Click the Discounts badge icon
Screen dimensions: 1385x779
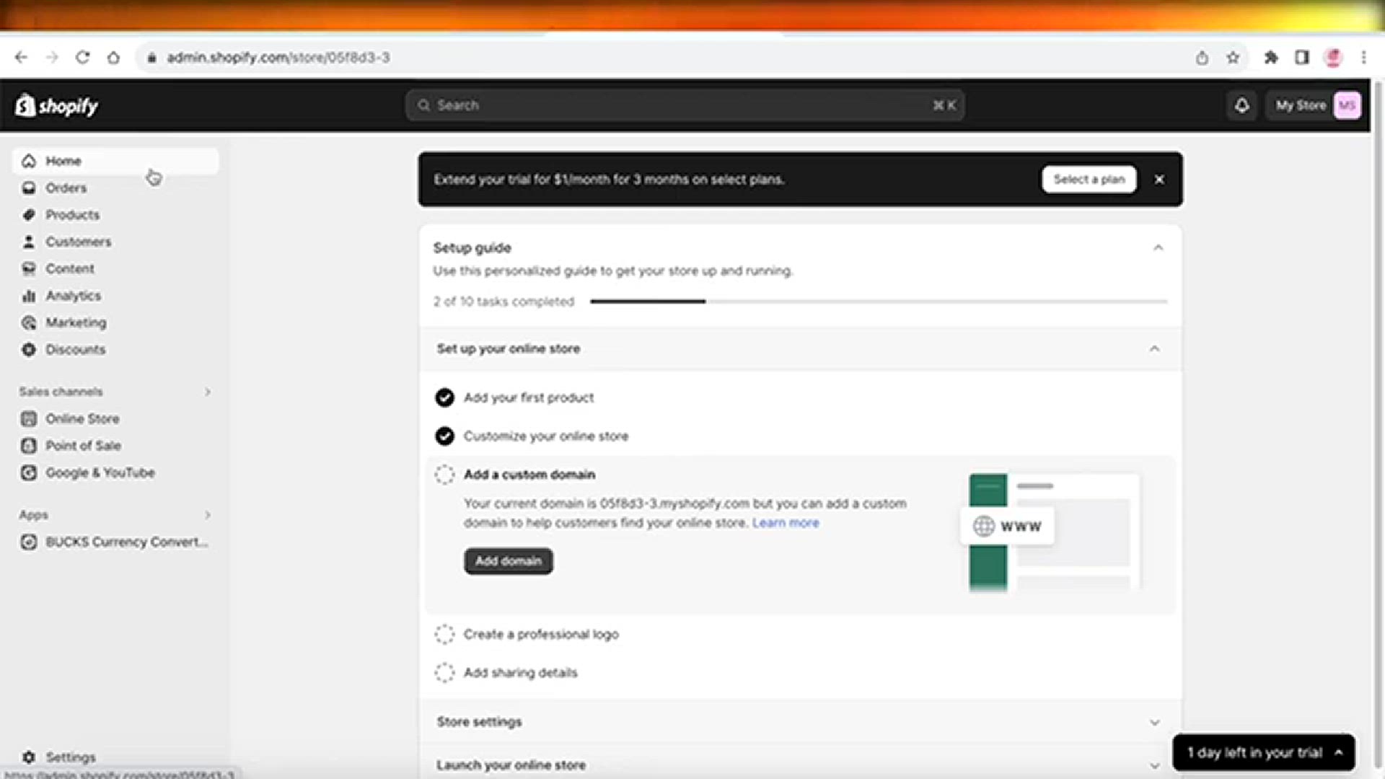pyautogui.click(x=29, y=350)
